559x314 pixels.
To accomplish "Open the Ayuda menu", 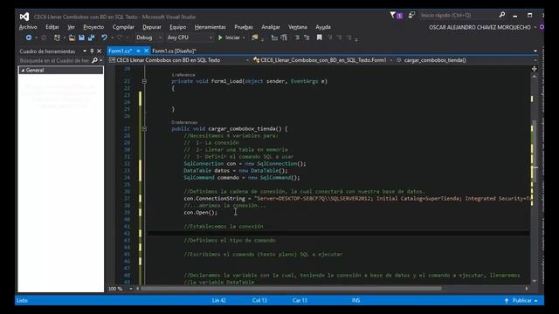I will (x=322, y=27).
